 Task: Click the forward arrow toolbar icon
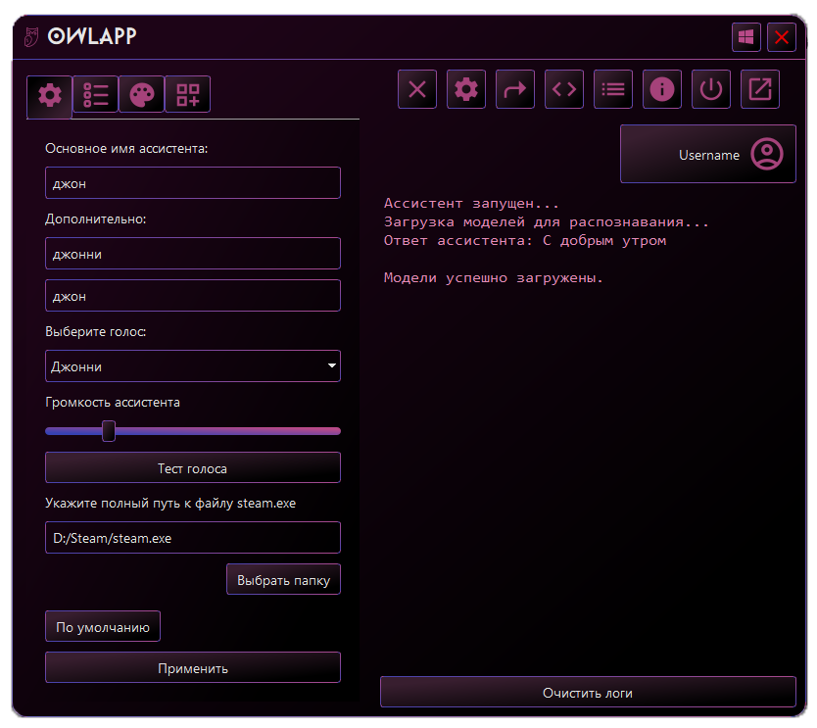(515, 90)
